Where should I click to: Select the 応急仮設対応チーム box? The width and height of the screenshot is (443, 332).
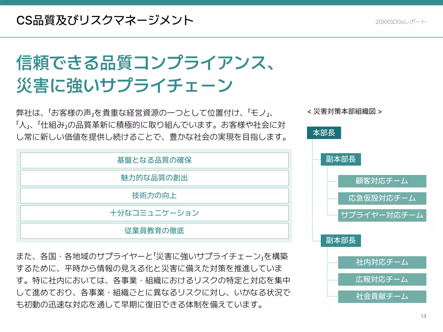[382, 198]
